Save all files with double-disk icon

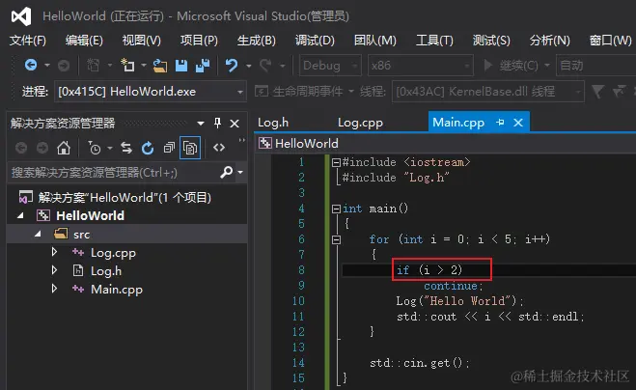[203, 66]
